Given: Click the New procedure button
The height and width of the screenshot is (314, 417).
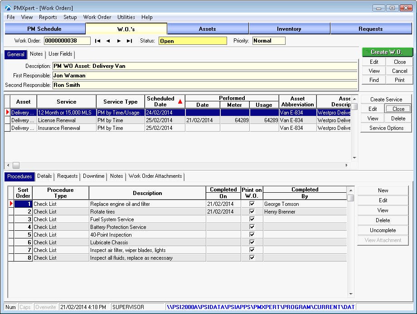Looking at the screenshot, I should tap(383, 190).
